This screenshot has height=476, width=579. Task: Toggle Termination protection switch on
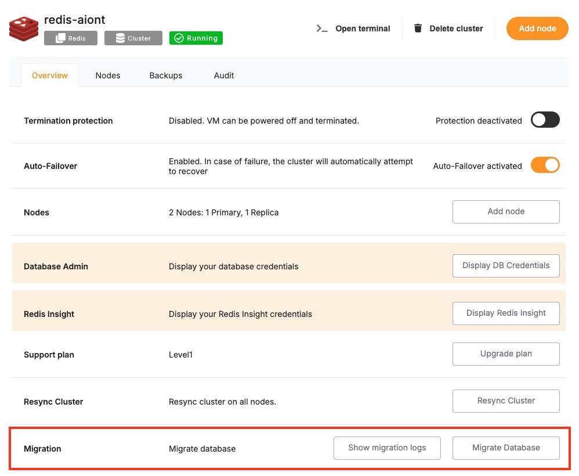[545, 120]
